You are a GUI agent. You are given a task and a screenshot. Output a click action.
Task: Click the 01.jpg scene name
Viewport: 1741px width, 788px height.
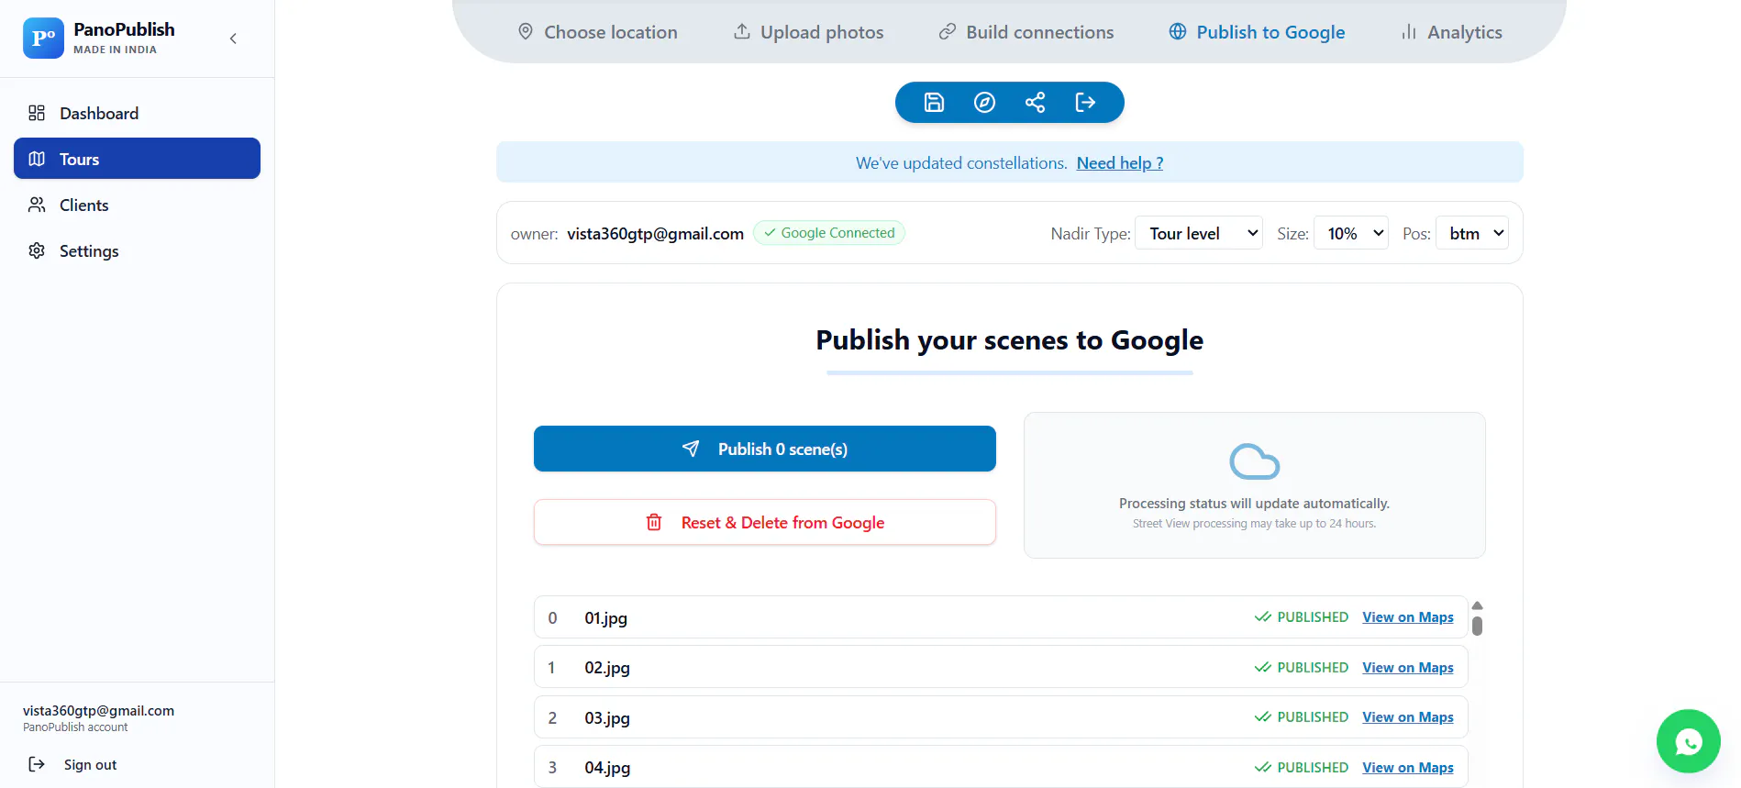pos(606,618)
